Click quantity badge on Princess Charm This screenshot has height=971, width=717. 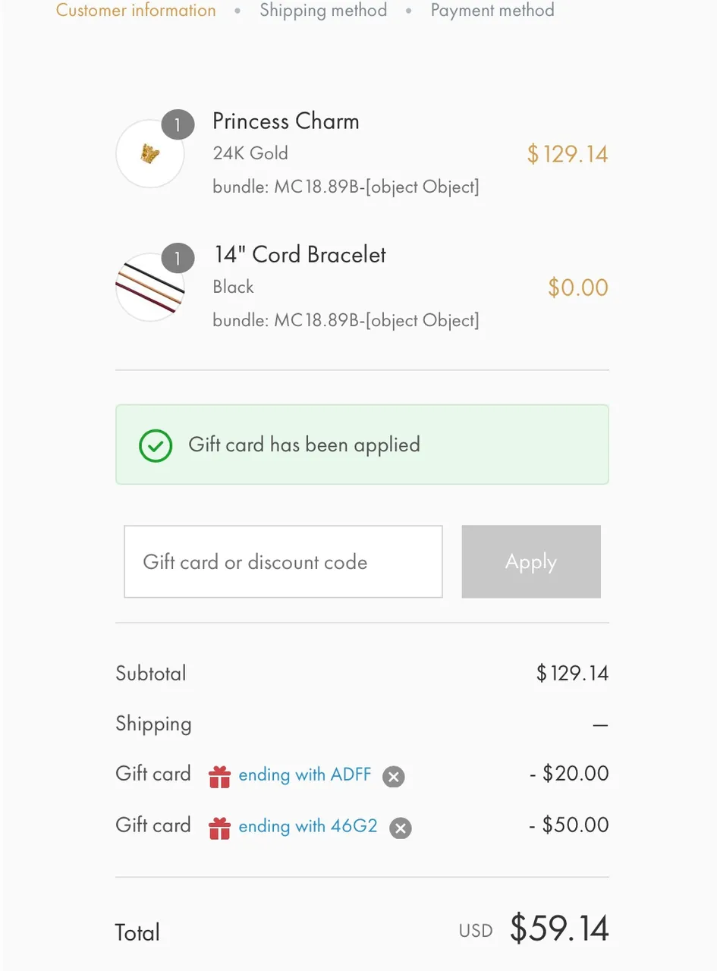point(178,125)
